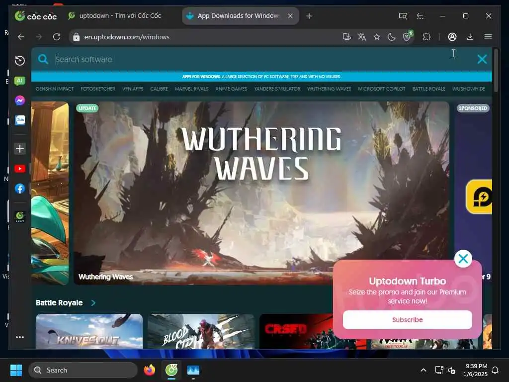Open the tab search arrows icon

point(420,16)
